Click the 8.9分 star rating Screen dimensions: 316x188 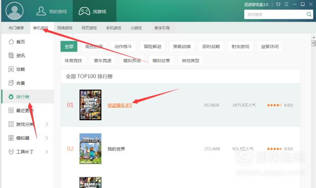280,149
